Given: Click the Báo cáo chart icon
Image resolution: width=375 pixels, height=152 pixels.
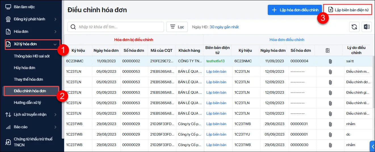Looking at the screenshot, I should (8, 127).
